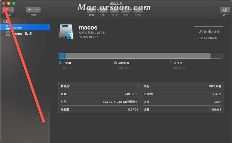Click the Unmount (卸载) toolbar icon

tap(138, 10)
